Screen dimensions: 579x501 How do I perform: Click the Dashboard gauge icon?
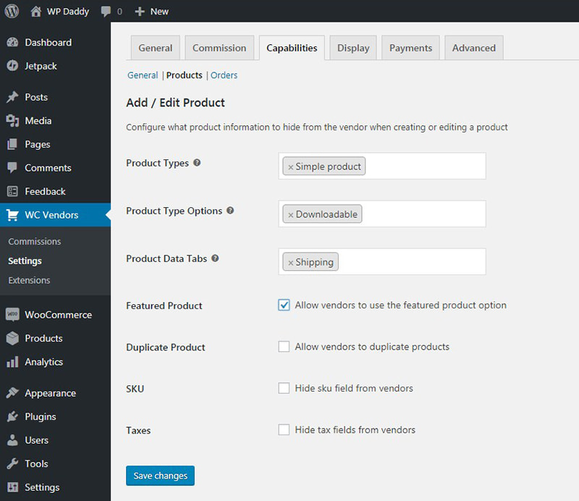pyautogui.click(x=12, y=43)
